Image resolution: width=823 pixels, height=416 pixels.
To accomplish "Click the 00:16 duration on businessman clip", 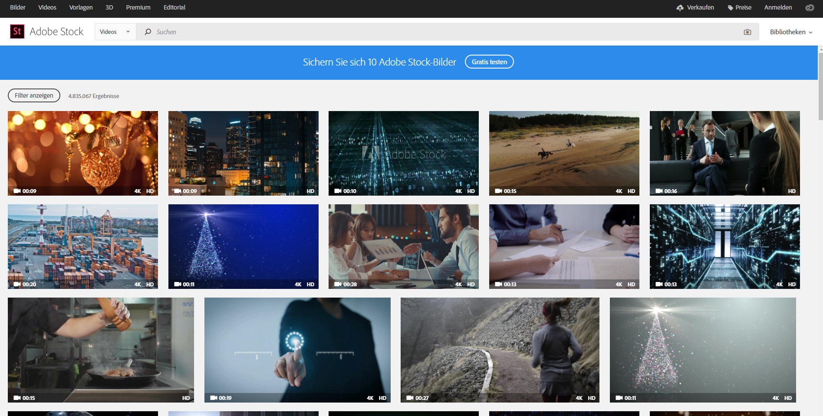I will coord(671,191).
